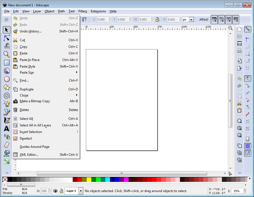Increase opacity value with the stepper
This screenshot has width=254, height=197.
(x=49, y=190)
